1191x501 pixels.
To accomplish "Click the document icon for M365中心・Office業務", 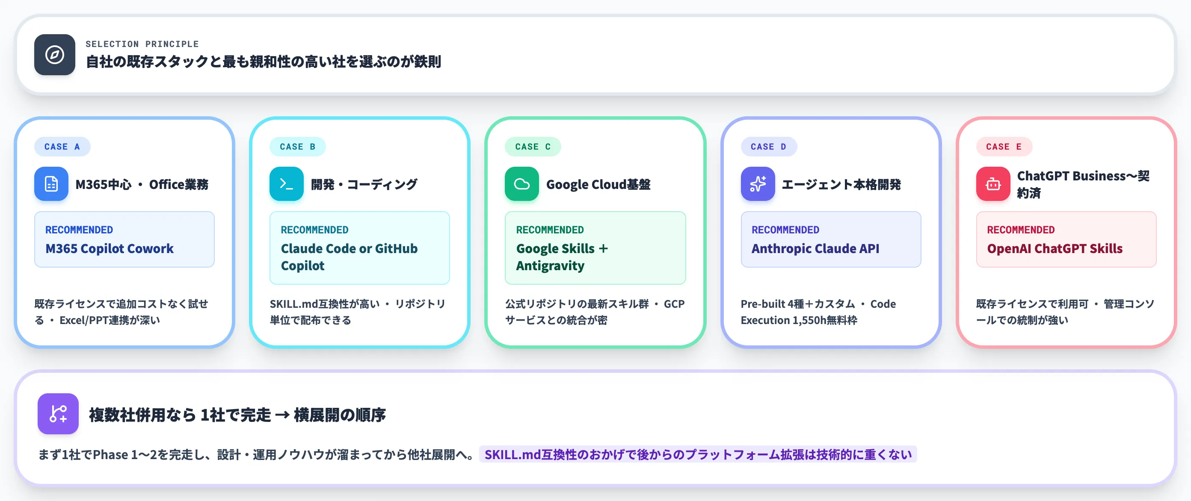I will [x=51, y=184].
